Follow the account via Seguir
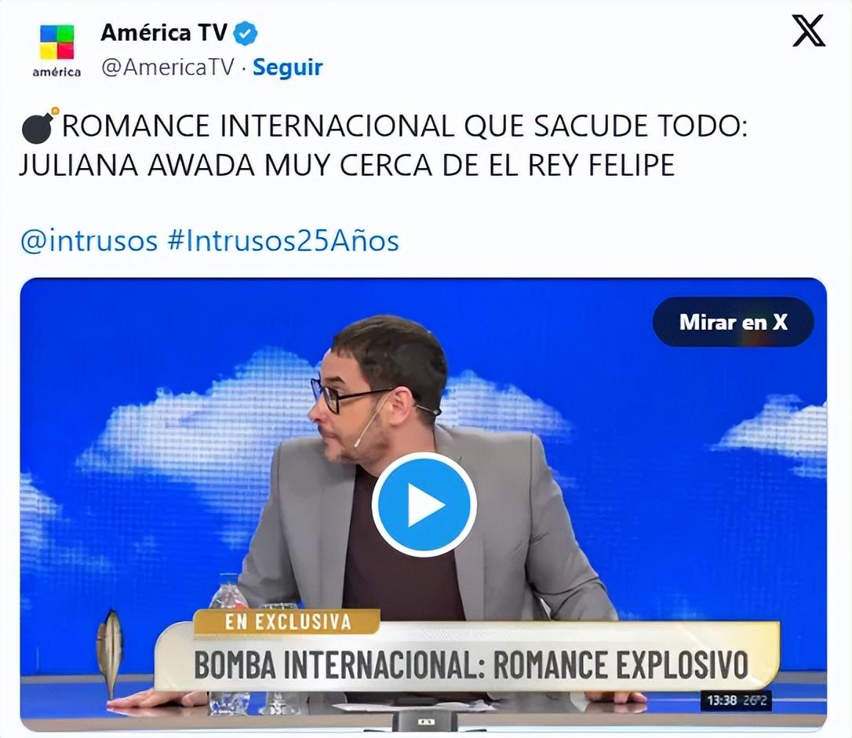Image resolution: width=852 pixels, height=738 pixels. click(x=287, y=68)
